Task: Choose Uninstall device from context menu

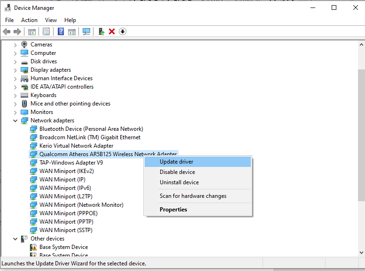Action: click(x=198, y=182)
